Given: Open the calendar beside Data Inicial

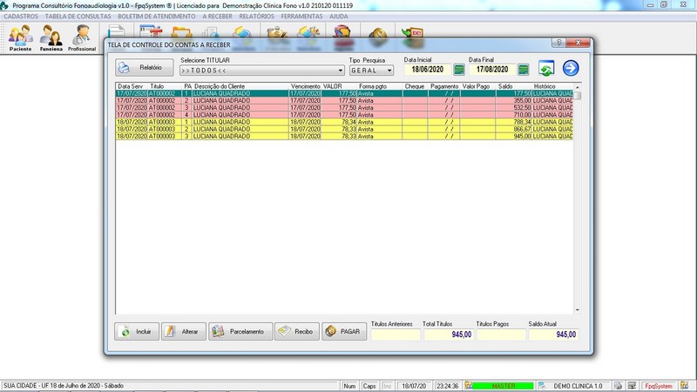Looking at the screenshot, I should tap(458, 70).
